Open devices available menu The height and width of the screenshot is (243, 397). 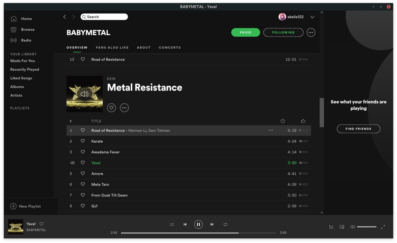point(342,227)
